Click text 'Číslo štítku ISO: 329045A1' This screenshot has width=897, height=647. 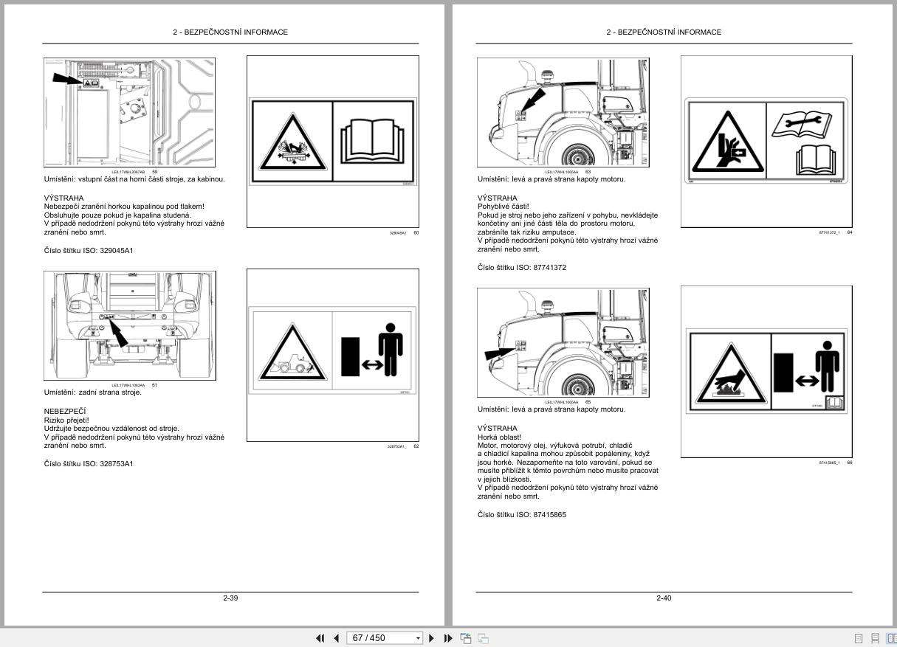(x=89, y=251)
